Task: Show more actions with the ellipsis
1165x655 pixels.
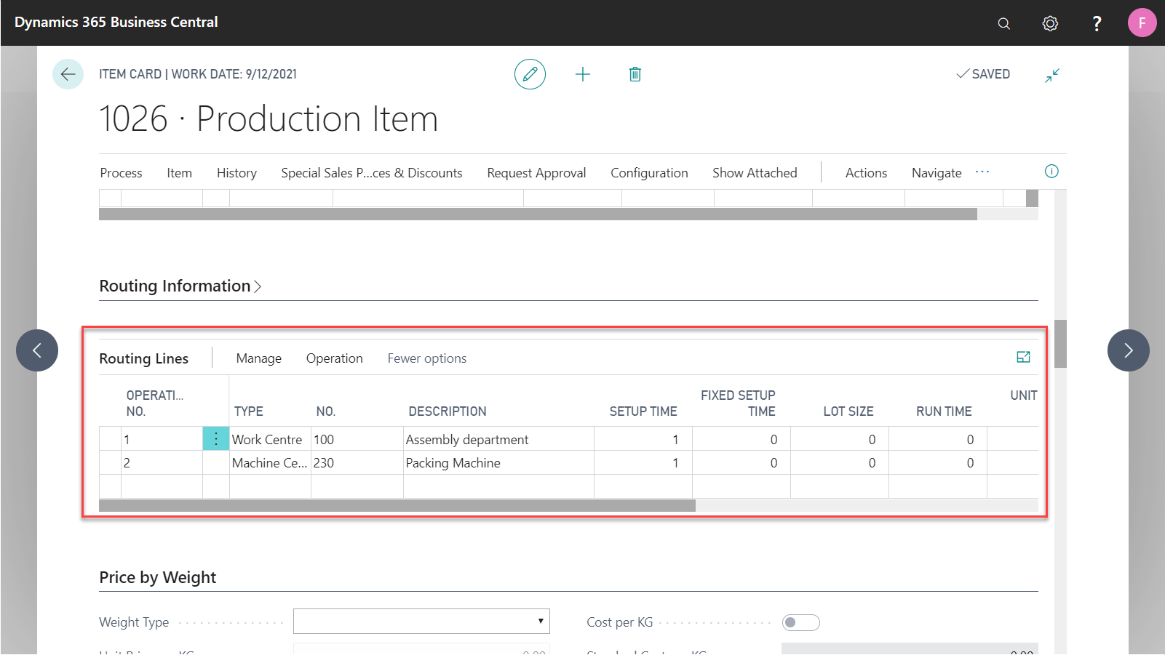Action: point(982,172)
